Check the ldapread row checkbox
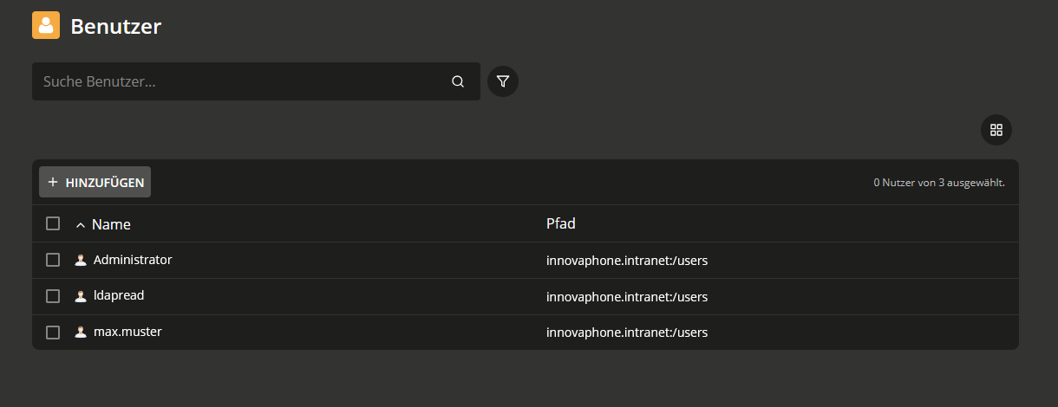This screenshot has width=1058, height=407. pyautogui.click(x=53, y=296)
